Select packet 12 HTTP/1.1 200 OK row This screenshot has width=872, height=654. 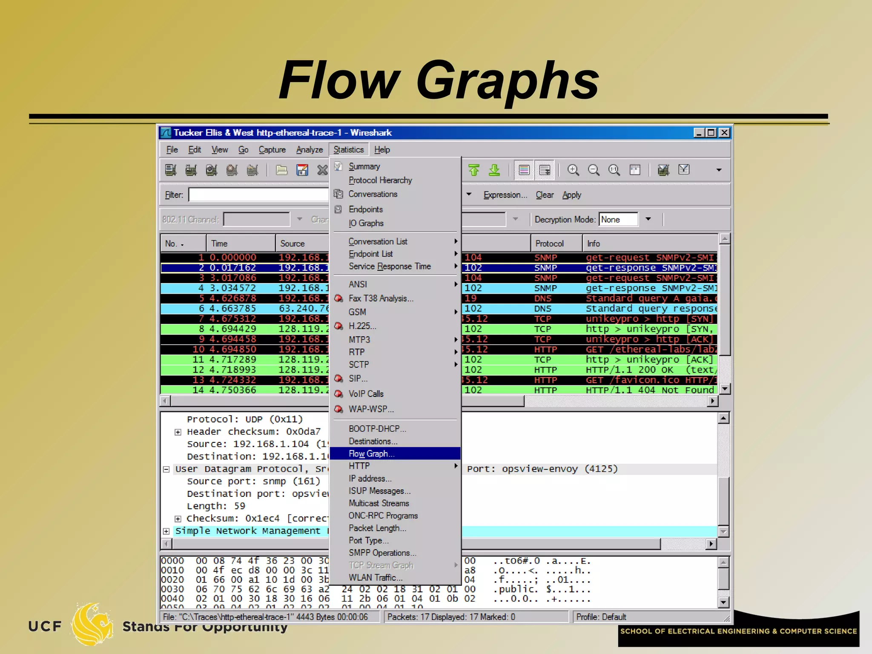[439, 370]
